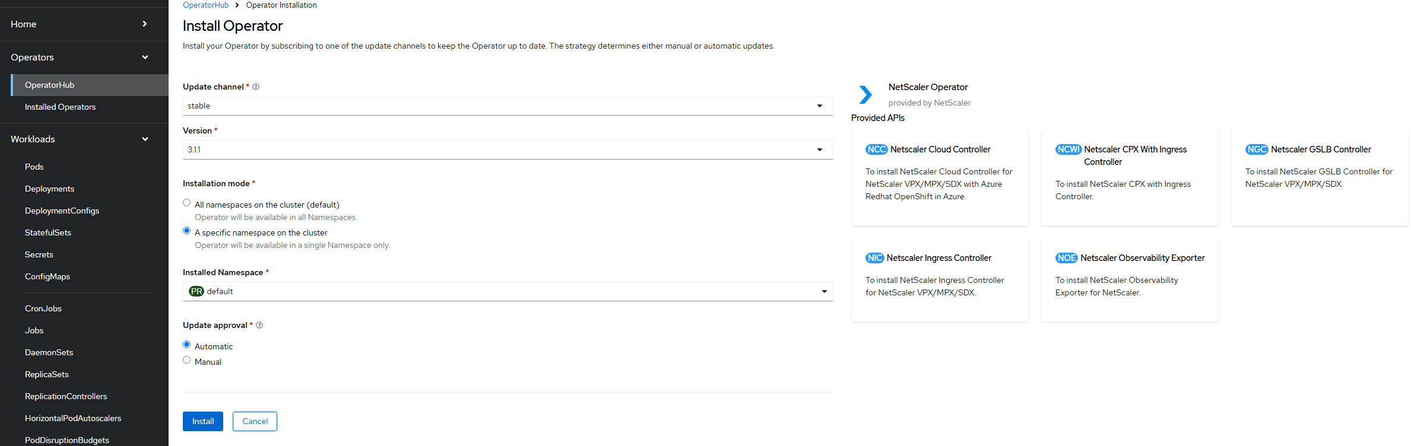The image size is (1411, 446).
Task: Click the Netscaler Ingress Controller card
Action: (x=940, y=280)
